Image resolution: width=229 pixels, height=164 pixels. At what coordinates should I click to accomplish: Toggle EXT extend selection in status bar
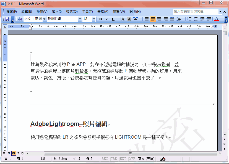123,159
